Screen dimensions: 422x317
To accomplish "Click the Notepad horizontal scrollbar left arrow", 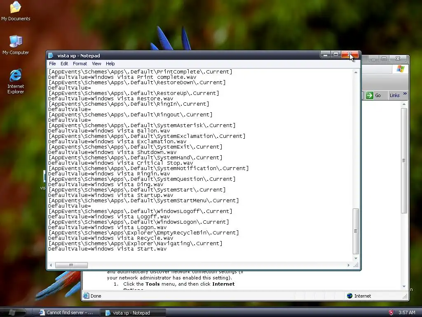I will (x=51, y=265).
